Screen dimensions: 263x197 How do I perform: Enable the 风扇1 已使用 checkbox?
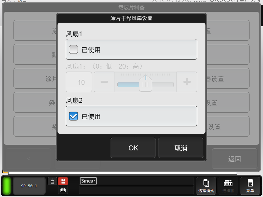pyautogui.click(x=74, y=50)
